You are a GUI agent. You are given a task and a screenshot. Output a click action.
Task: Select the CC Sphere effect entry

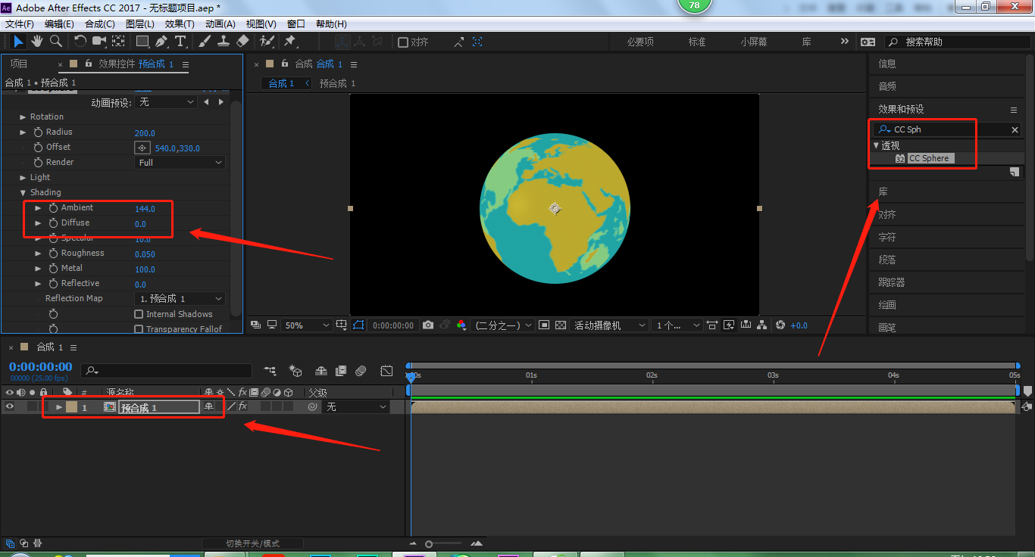click(929, 158)
